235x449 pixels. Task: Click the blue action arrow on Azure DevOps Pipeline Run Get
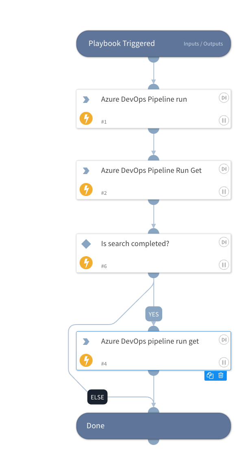86,170
